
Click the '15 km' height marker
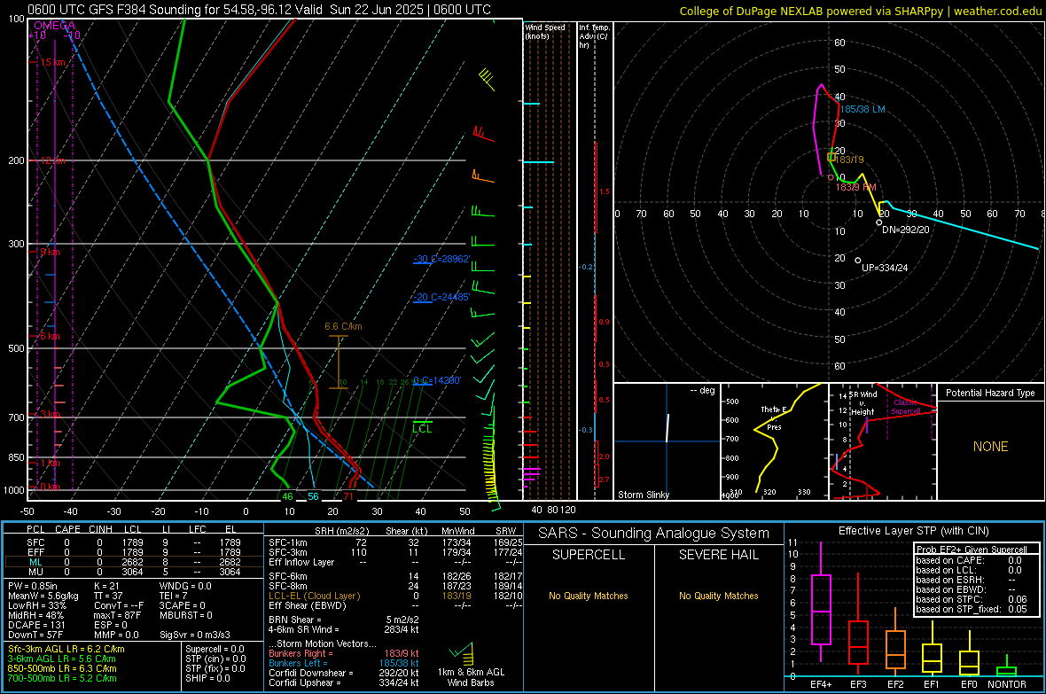click(x=53, y=62)
